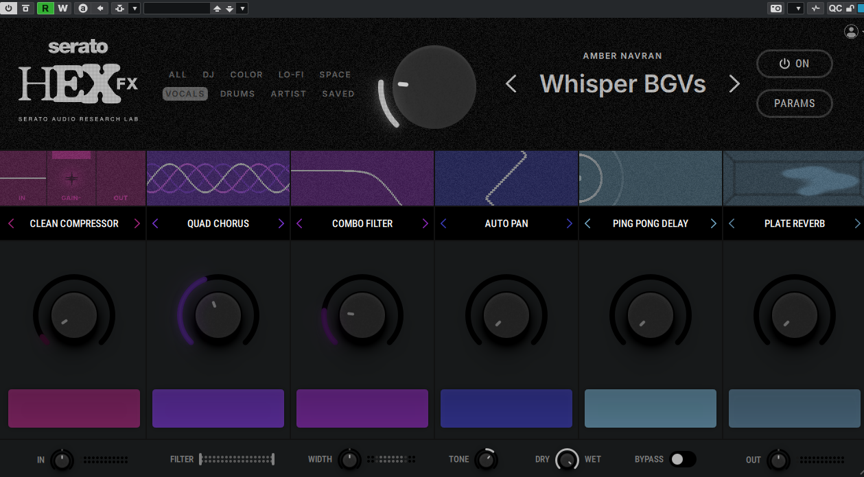The image size is (864, 477).
Task: Open the CLEAN COMPRESSOR effect selector
Action: (x=74, y=223)
